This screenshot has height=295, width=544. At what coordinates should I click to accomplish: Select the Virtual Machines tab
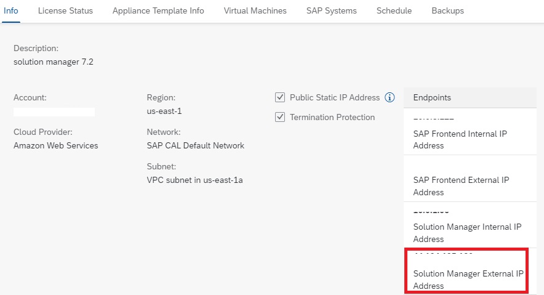[x=255, y=11]
